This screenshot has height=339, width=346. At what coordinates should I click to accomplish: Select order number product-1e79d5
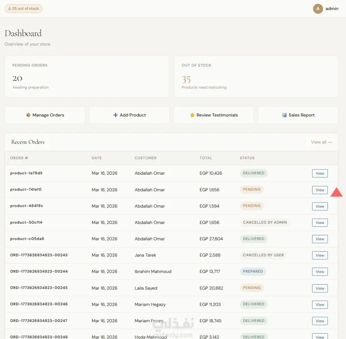(26, 173)
